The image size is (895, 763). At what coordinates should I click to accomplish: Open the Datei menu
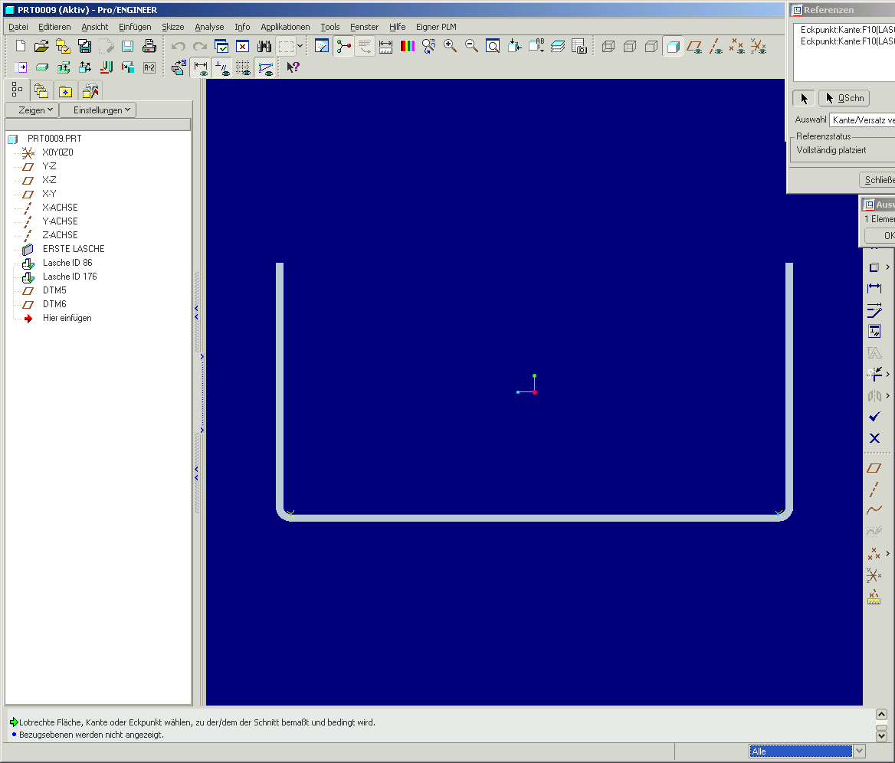click(18, 27)
